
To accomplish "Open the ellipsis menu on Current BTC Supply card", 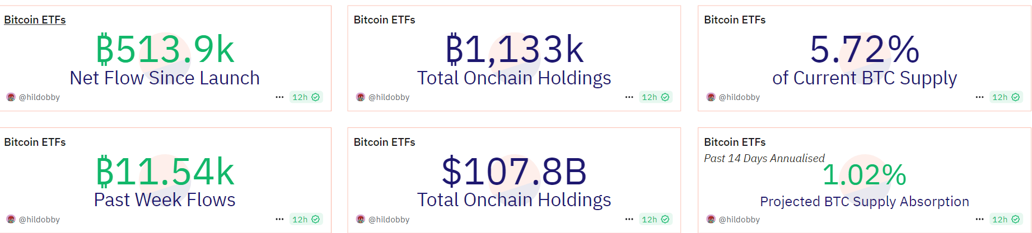I will point(979,97).
